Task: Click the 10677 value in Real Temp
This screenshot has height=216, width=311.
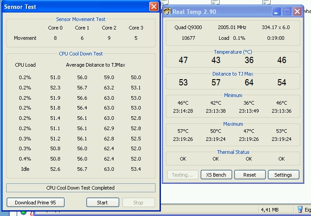Action: point(188,38)
